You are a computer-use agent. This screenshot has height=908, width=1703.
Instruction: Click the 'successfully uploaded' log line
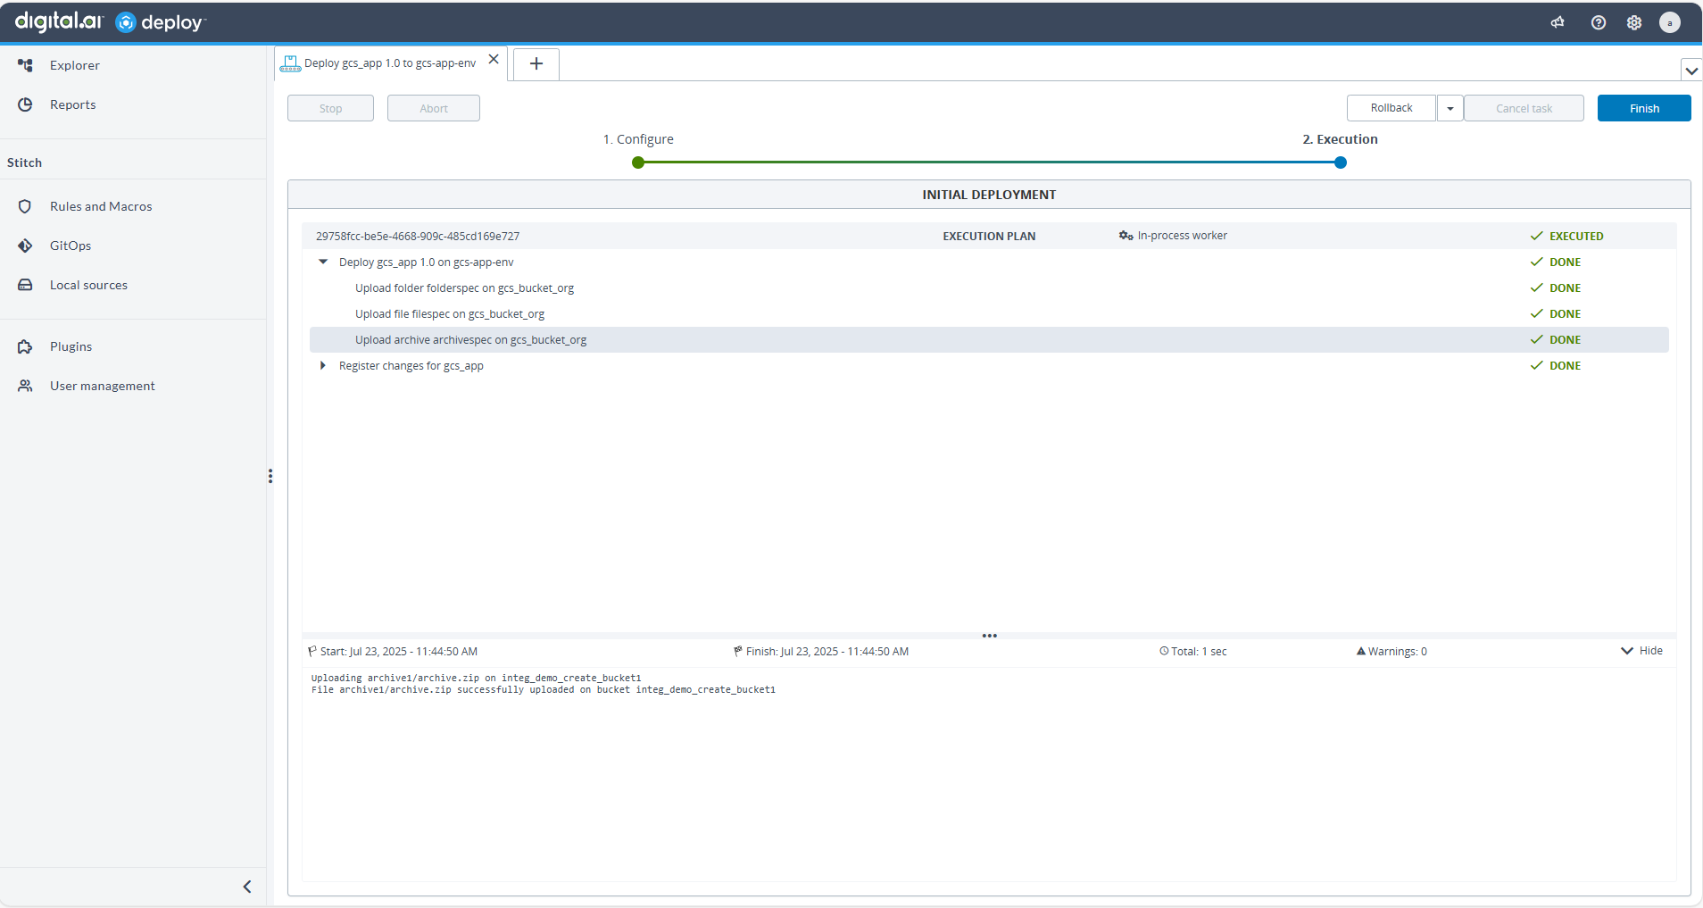pos(543,689)
